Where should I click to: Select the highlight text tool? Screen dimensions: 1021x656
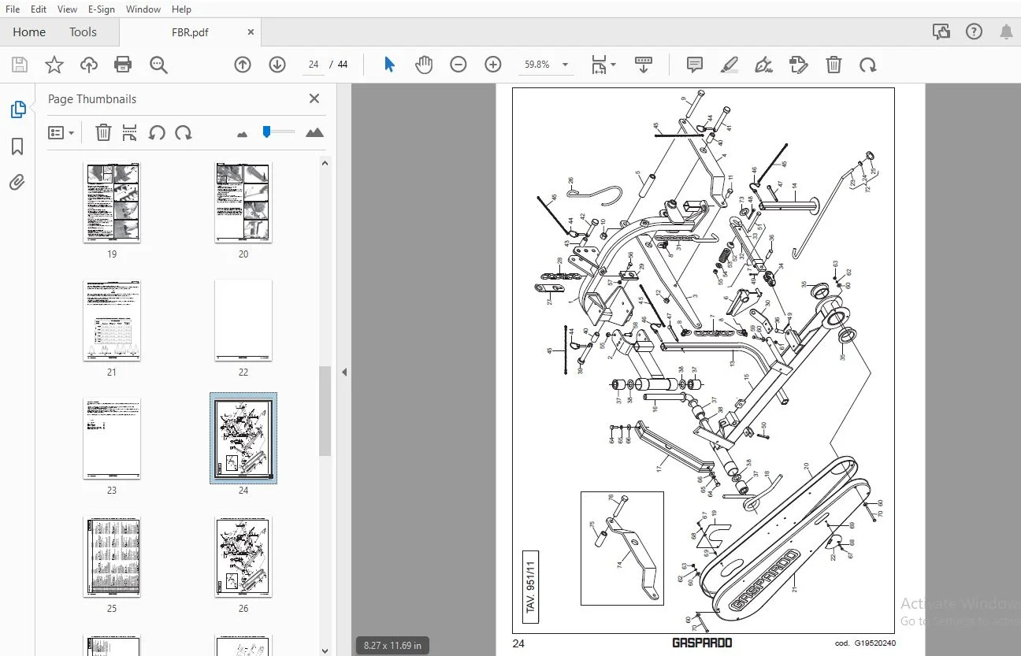click(730, 65)
